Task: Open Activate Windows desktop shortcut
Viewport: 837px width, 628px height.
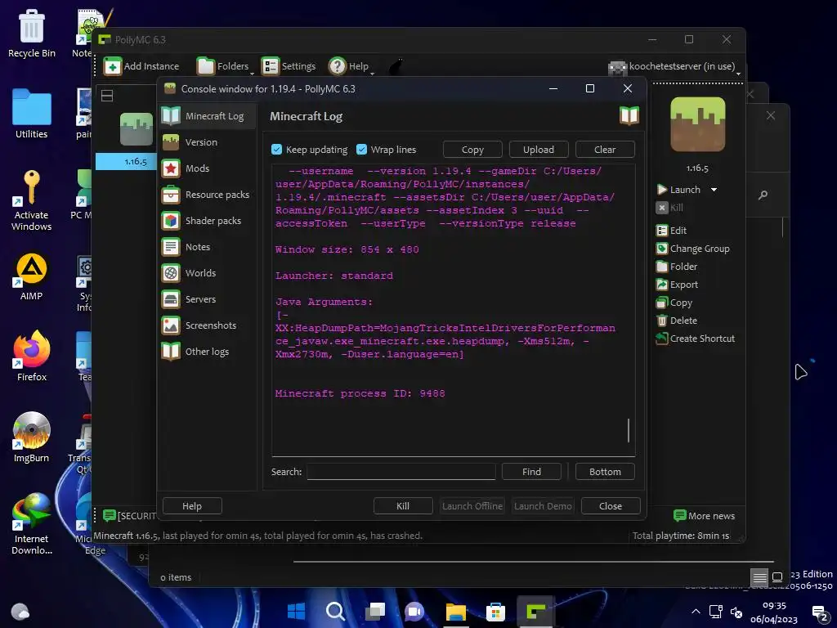Action: [x=32, y=200]
